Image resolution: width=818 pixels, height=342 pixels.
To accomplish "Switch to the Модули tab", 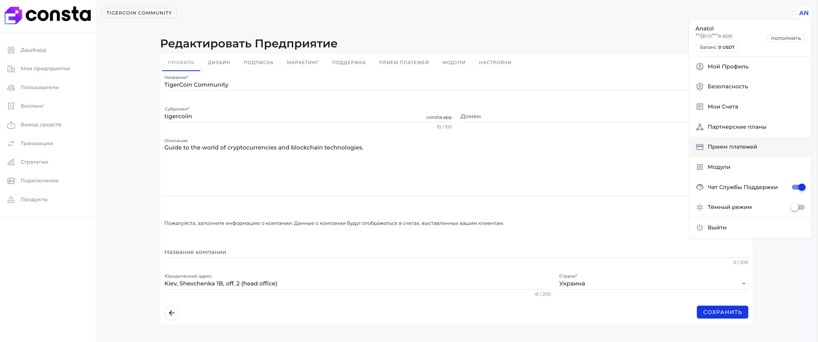I will click(x=454, y=62).
